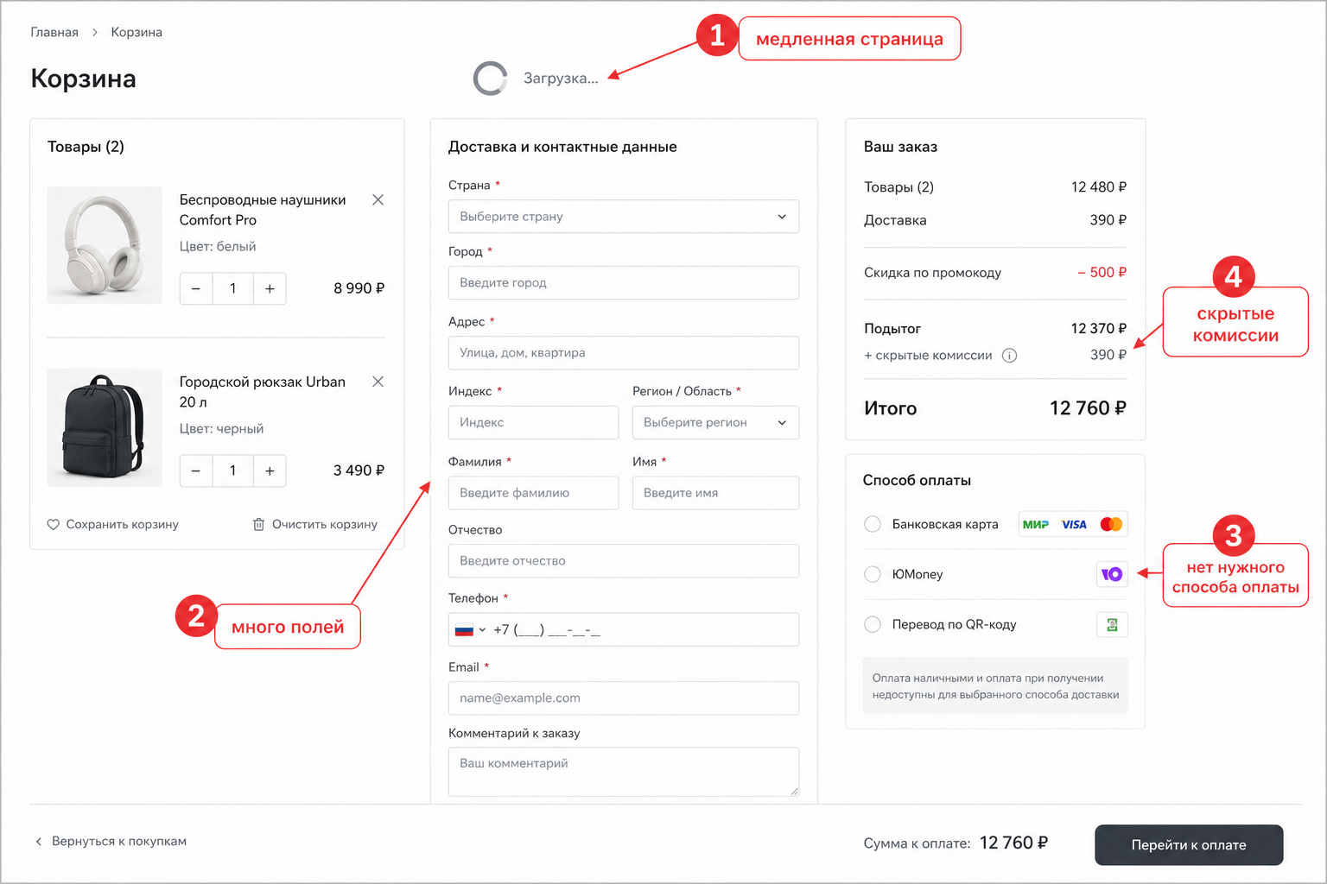Increase quantity of Urban backpack
Image resolution: width=1327 pixels, height=884 pixels.
(270, 470)
